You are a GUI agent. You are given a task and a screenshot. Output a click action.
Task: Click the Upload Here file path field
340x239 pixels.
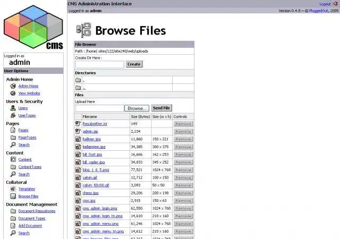pyautogui.click(x=99, y=108)
